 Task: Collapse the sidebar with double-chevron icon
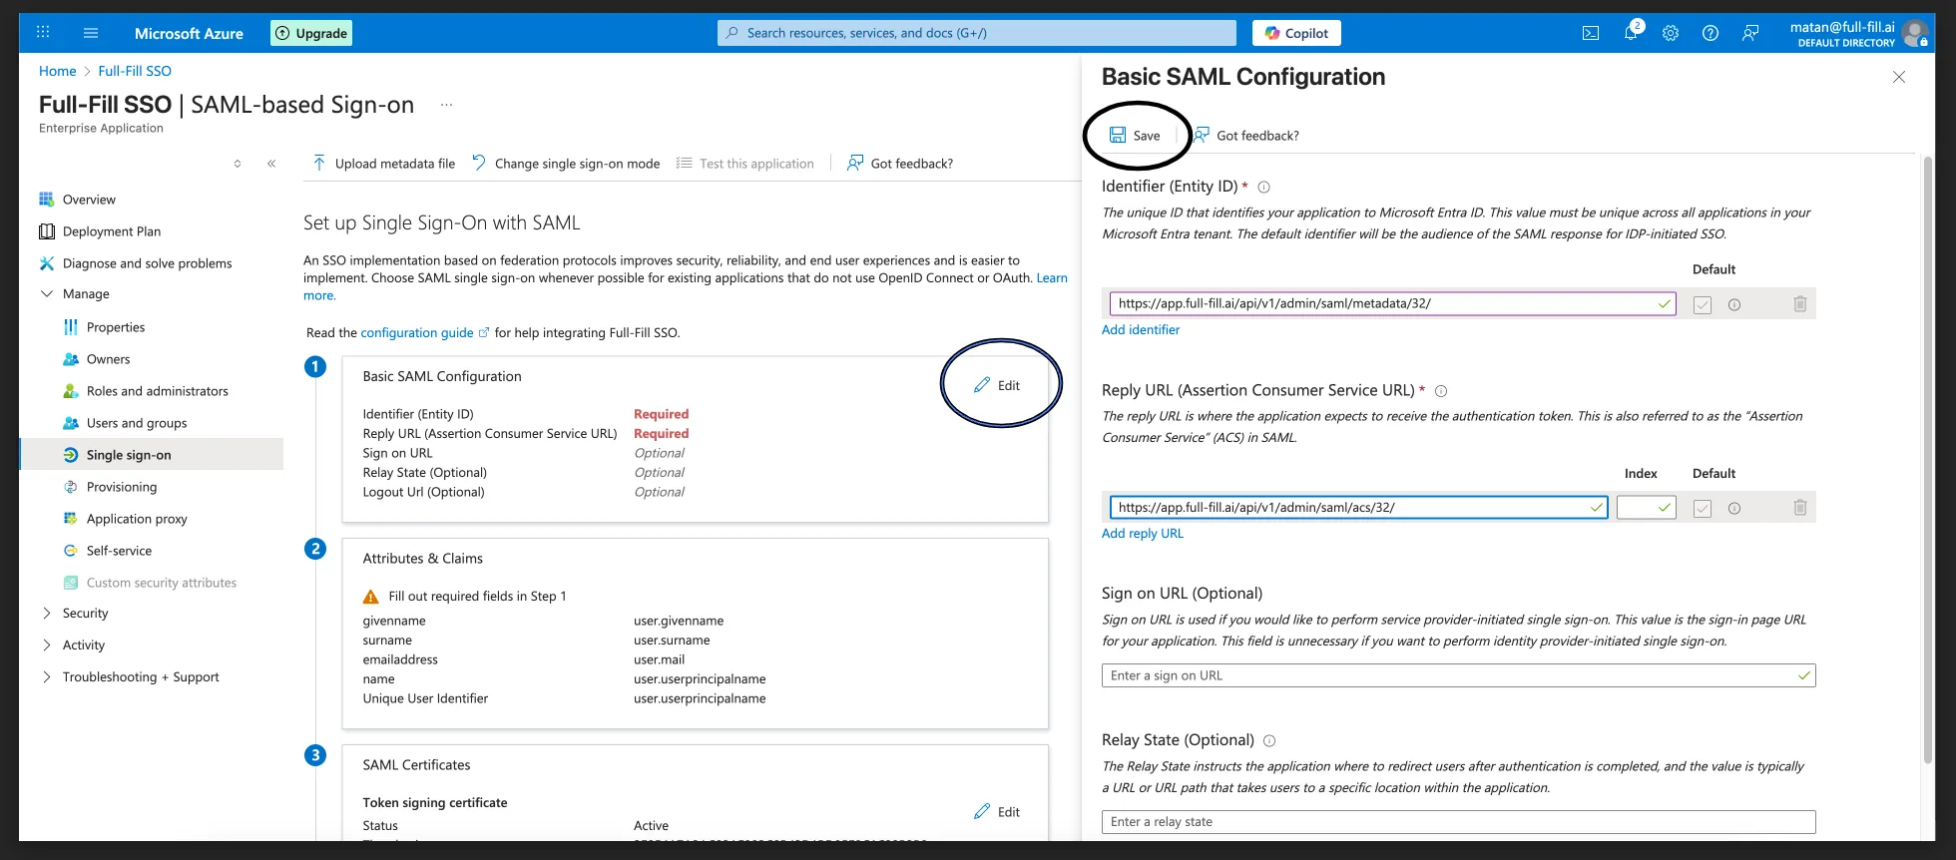coord(271,164)
